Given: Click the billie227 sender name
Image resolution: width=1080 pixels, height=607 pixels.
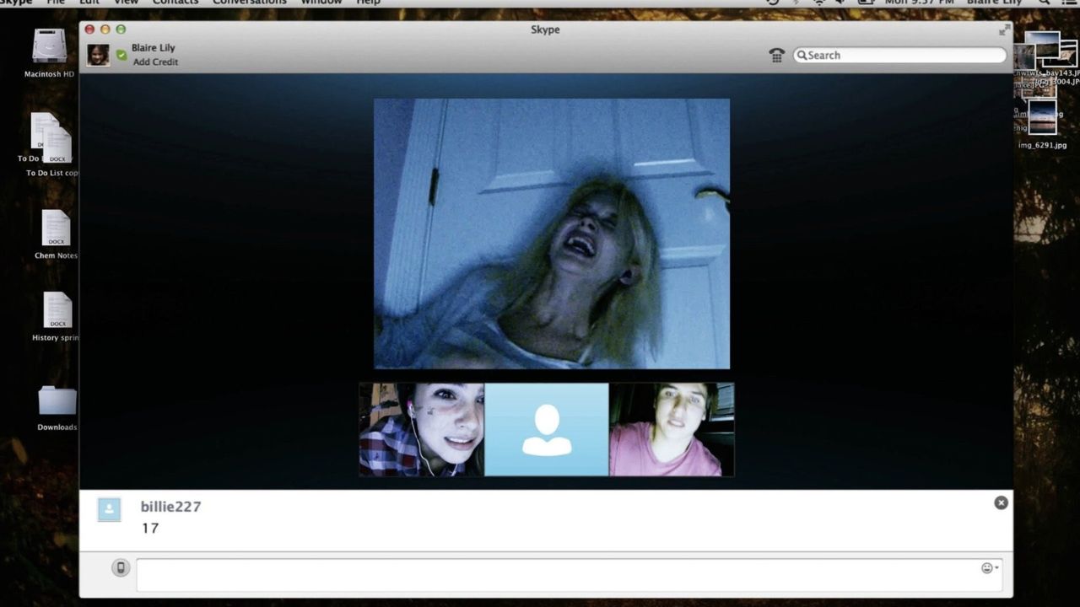Looking at the screenshot, I should click(170, 507).
